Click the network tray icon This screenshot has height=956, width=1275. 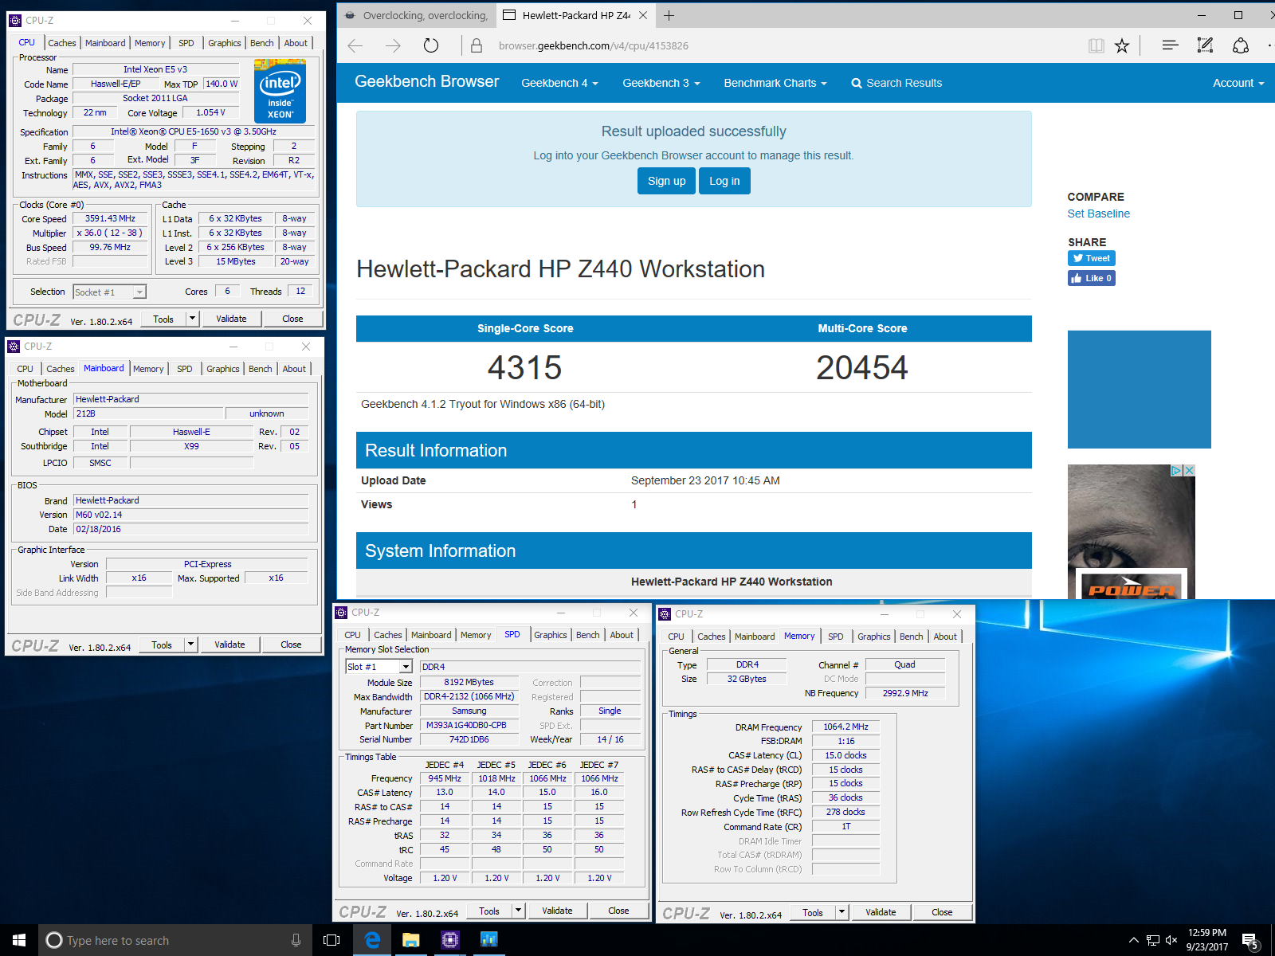1152,940
